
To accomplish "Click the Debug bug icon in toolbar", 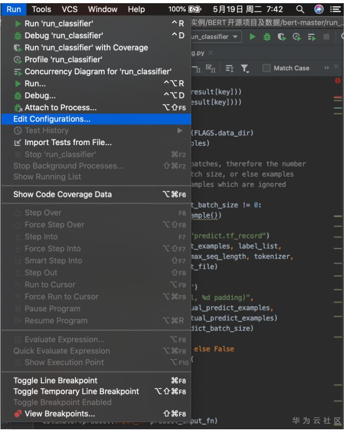I will pos(266,37).
